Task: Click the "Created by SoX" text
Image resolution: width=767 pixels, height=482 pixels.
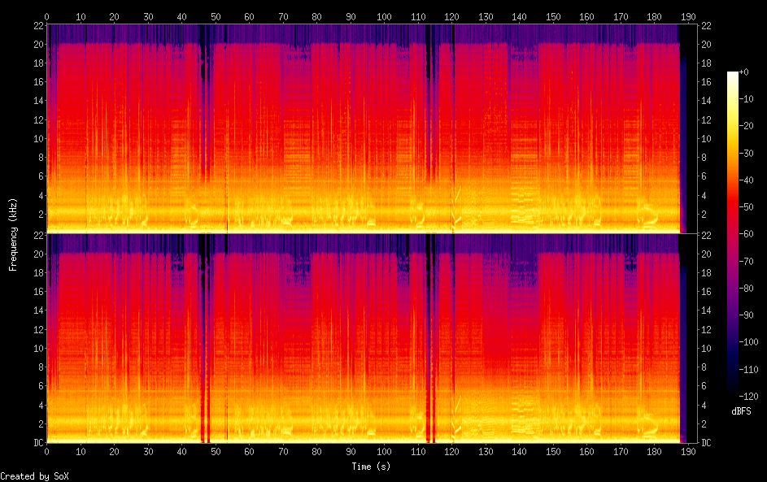Action: (x=29, y=476)
